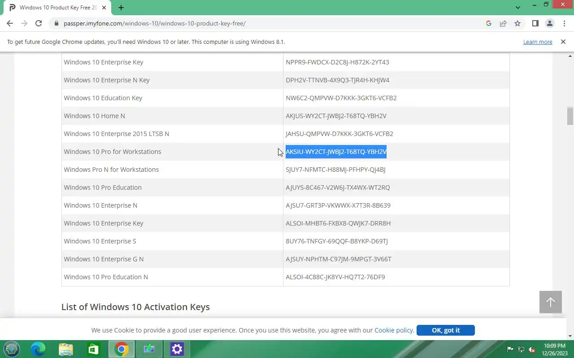Select Windows 10 Pro for Workstations label
This screenshot has width=574, height=358.
(x=113, y=152)
